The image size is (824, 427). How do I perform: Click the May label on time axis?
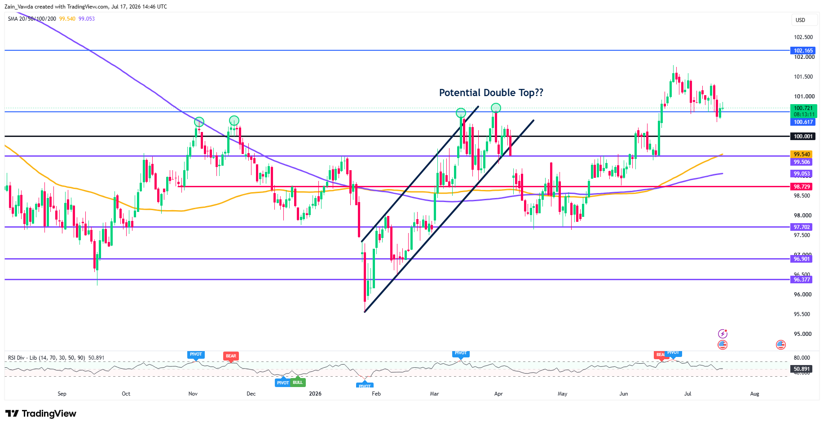pyautogui.click(x=563, y=394)
